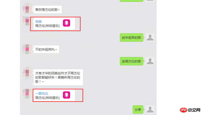Image resolution: width=203 pixels, height=115 pixels.
Task: Click the 夜曲 song title link
Action: point(39,21)
